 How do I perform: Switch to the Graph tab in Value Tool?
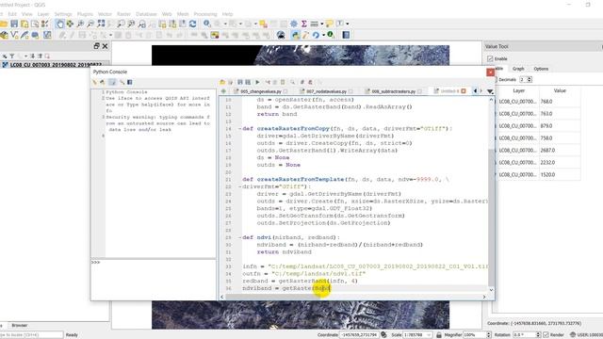(518, 69)
